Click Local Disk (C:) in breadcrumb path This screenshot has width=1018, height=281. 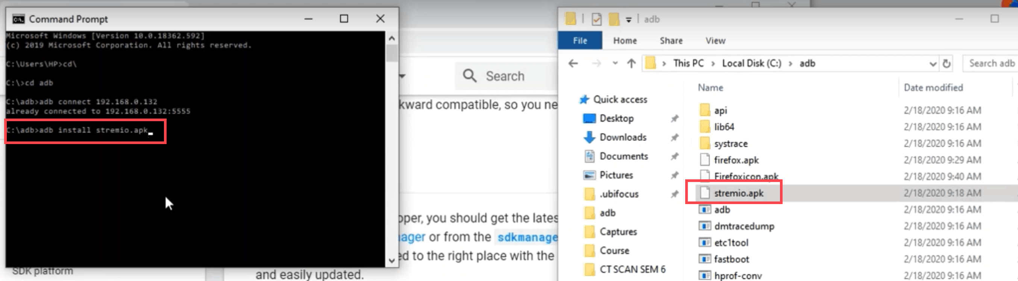(751, 63)
